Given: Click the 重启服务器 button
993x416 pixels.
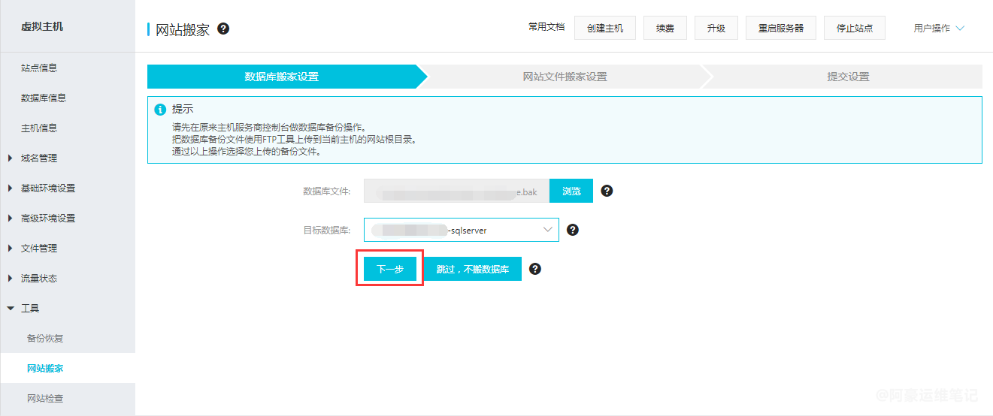Looking at the screenshot, I should click(x=780, y=28).
